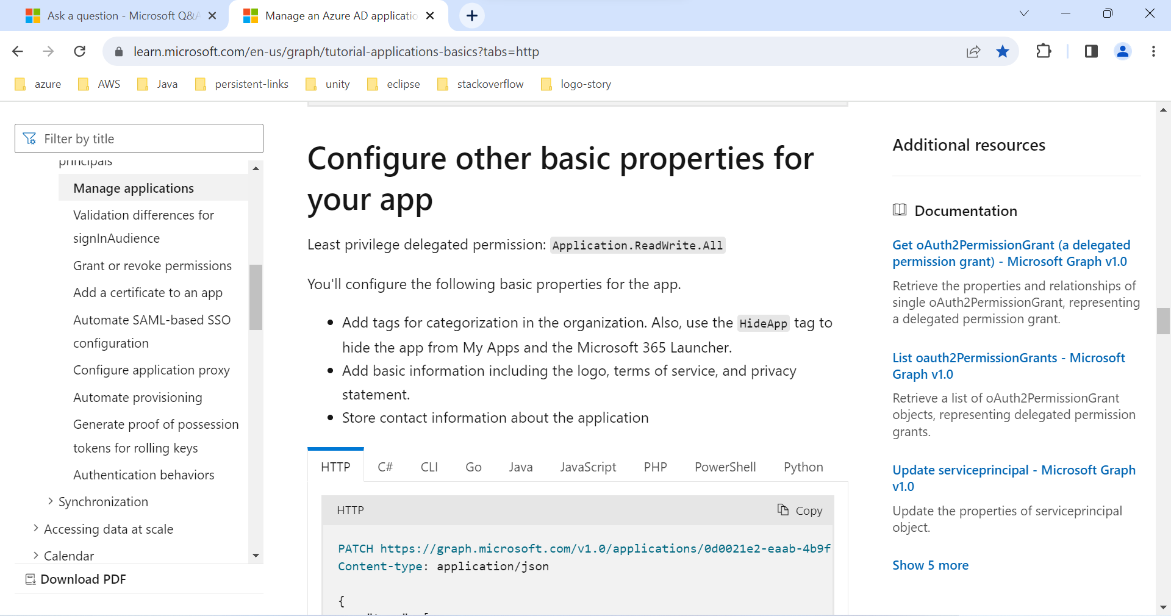Image resolution: width=1171 pixels, height=616 pixels.
Task: Open Validation differences for signInAudience
Action: [x=143, y=227]
